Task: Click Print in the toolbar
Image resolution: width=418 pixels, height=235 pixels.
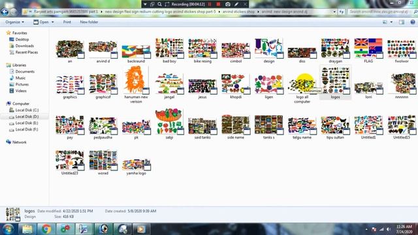Action: click(x=67, y=22)
